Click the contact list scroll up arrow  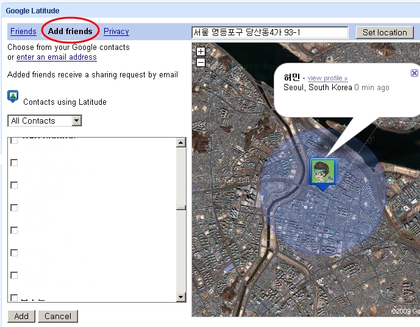click(x=181, y=142)
